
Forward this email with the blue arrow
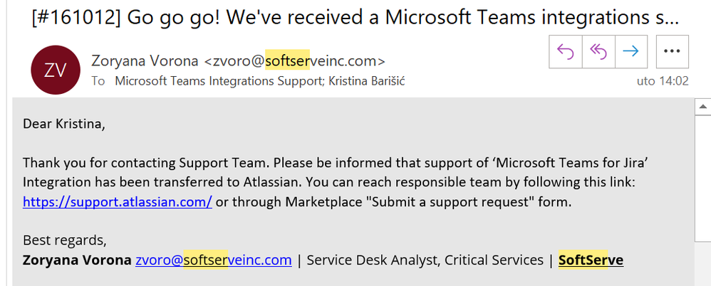(630, 52)
